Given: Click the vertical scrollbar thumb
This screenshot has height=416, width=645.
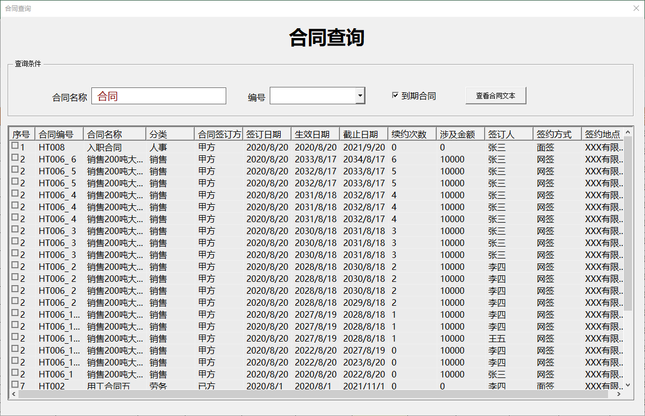Looking at the screenshot, I should pyautogui.click(x=628, y=223).
